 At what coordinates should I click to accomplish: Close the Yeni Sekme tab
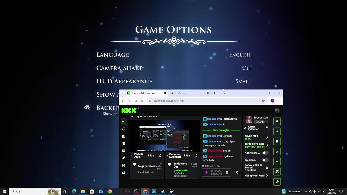pyautogui.click(x=208, y=93)
